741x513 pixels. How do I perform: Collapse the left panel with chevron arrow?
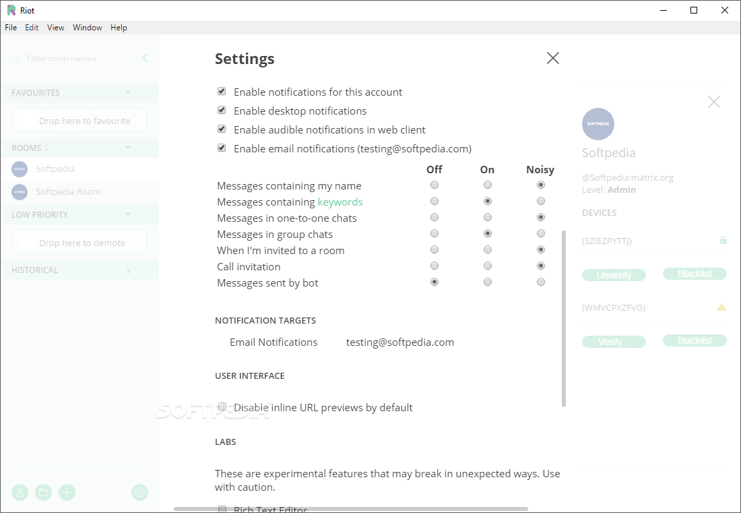click(x=145, y=59)
